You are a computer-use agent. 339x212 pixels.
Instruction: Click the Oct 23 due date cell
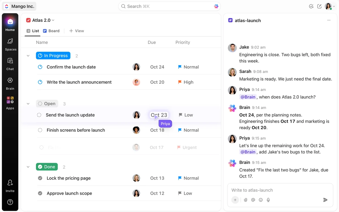pos(159,115)
